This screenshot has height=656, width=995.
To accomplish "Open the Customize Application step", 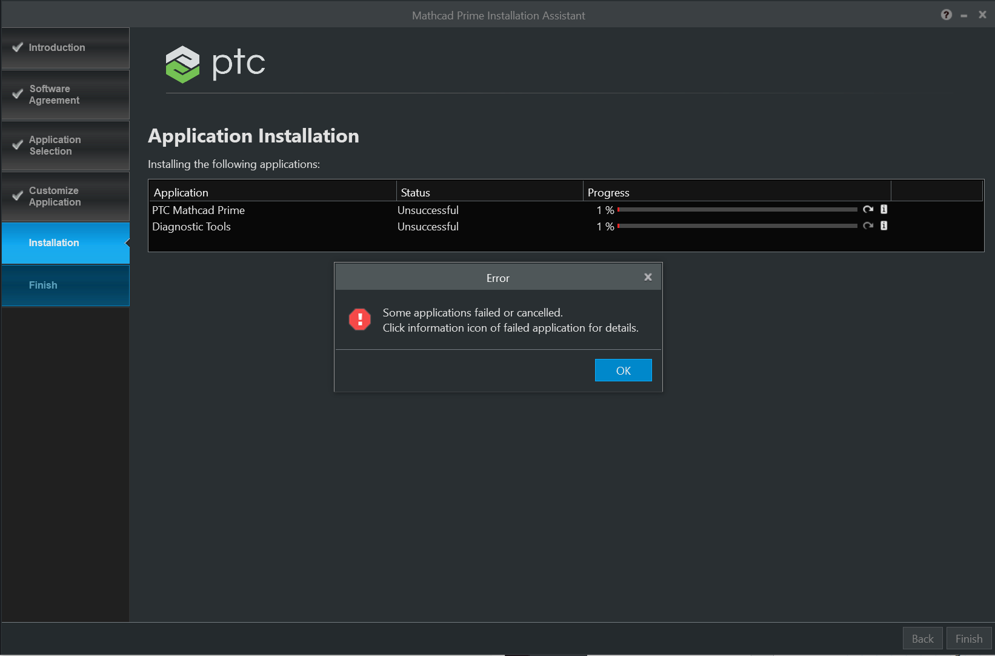I will (x=55, y=196).
